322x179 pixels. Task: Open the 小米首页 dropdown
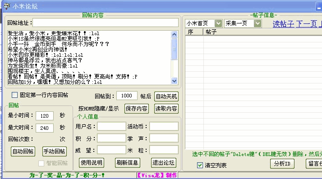point(218,23)
